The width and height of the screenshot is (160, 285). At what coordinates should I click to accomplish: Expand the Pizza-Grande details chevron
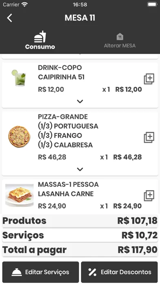click(80, 169)
